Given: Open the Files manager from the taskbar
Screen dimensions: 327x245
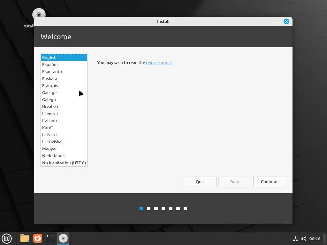Looking at the screenshot, I should point(25,238).
